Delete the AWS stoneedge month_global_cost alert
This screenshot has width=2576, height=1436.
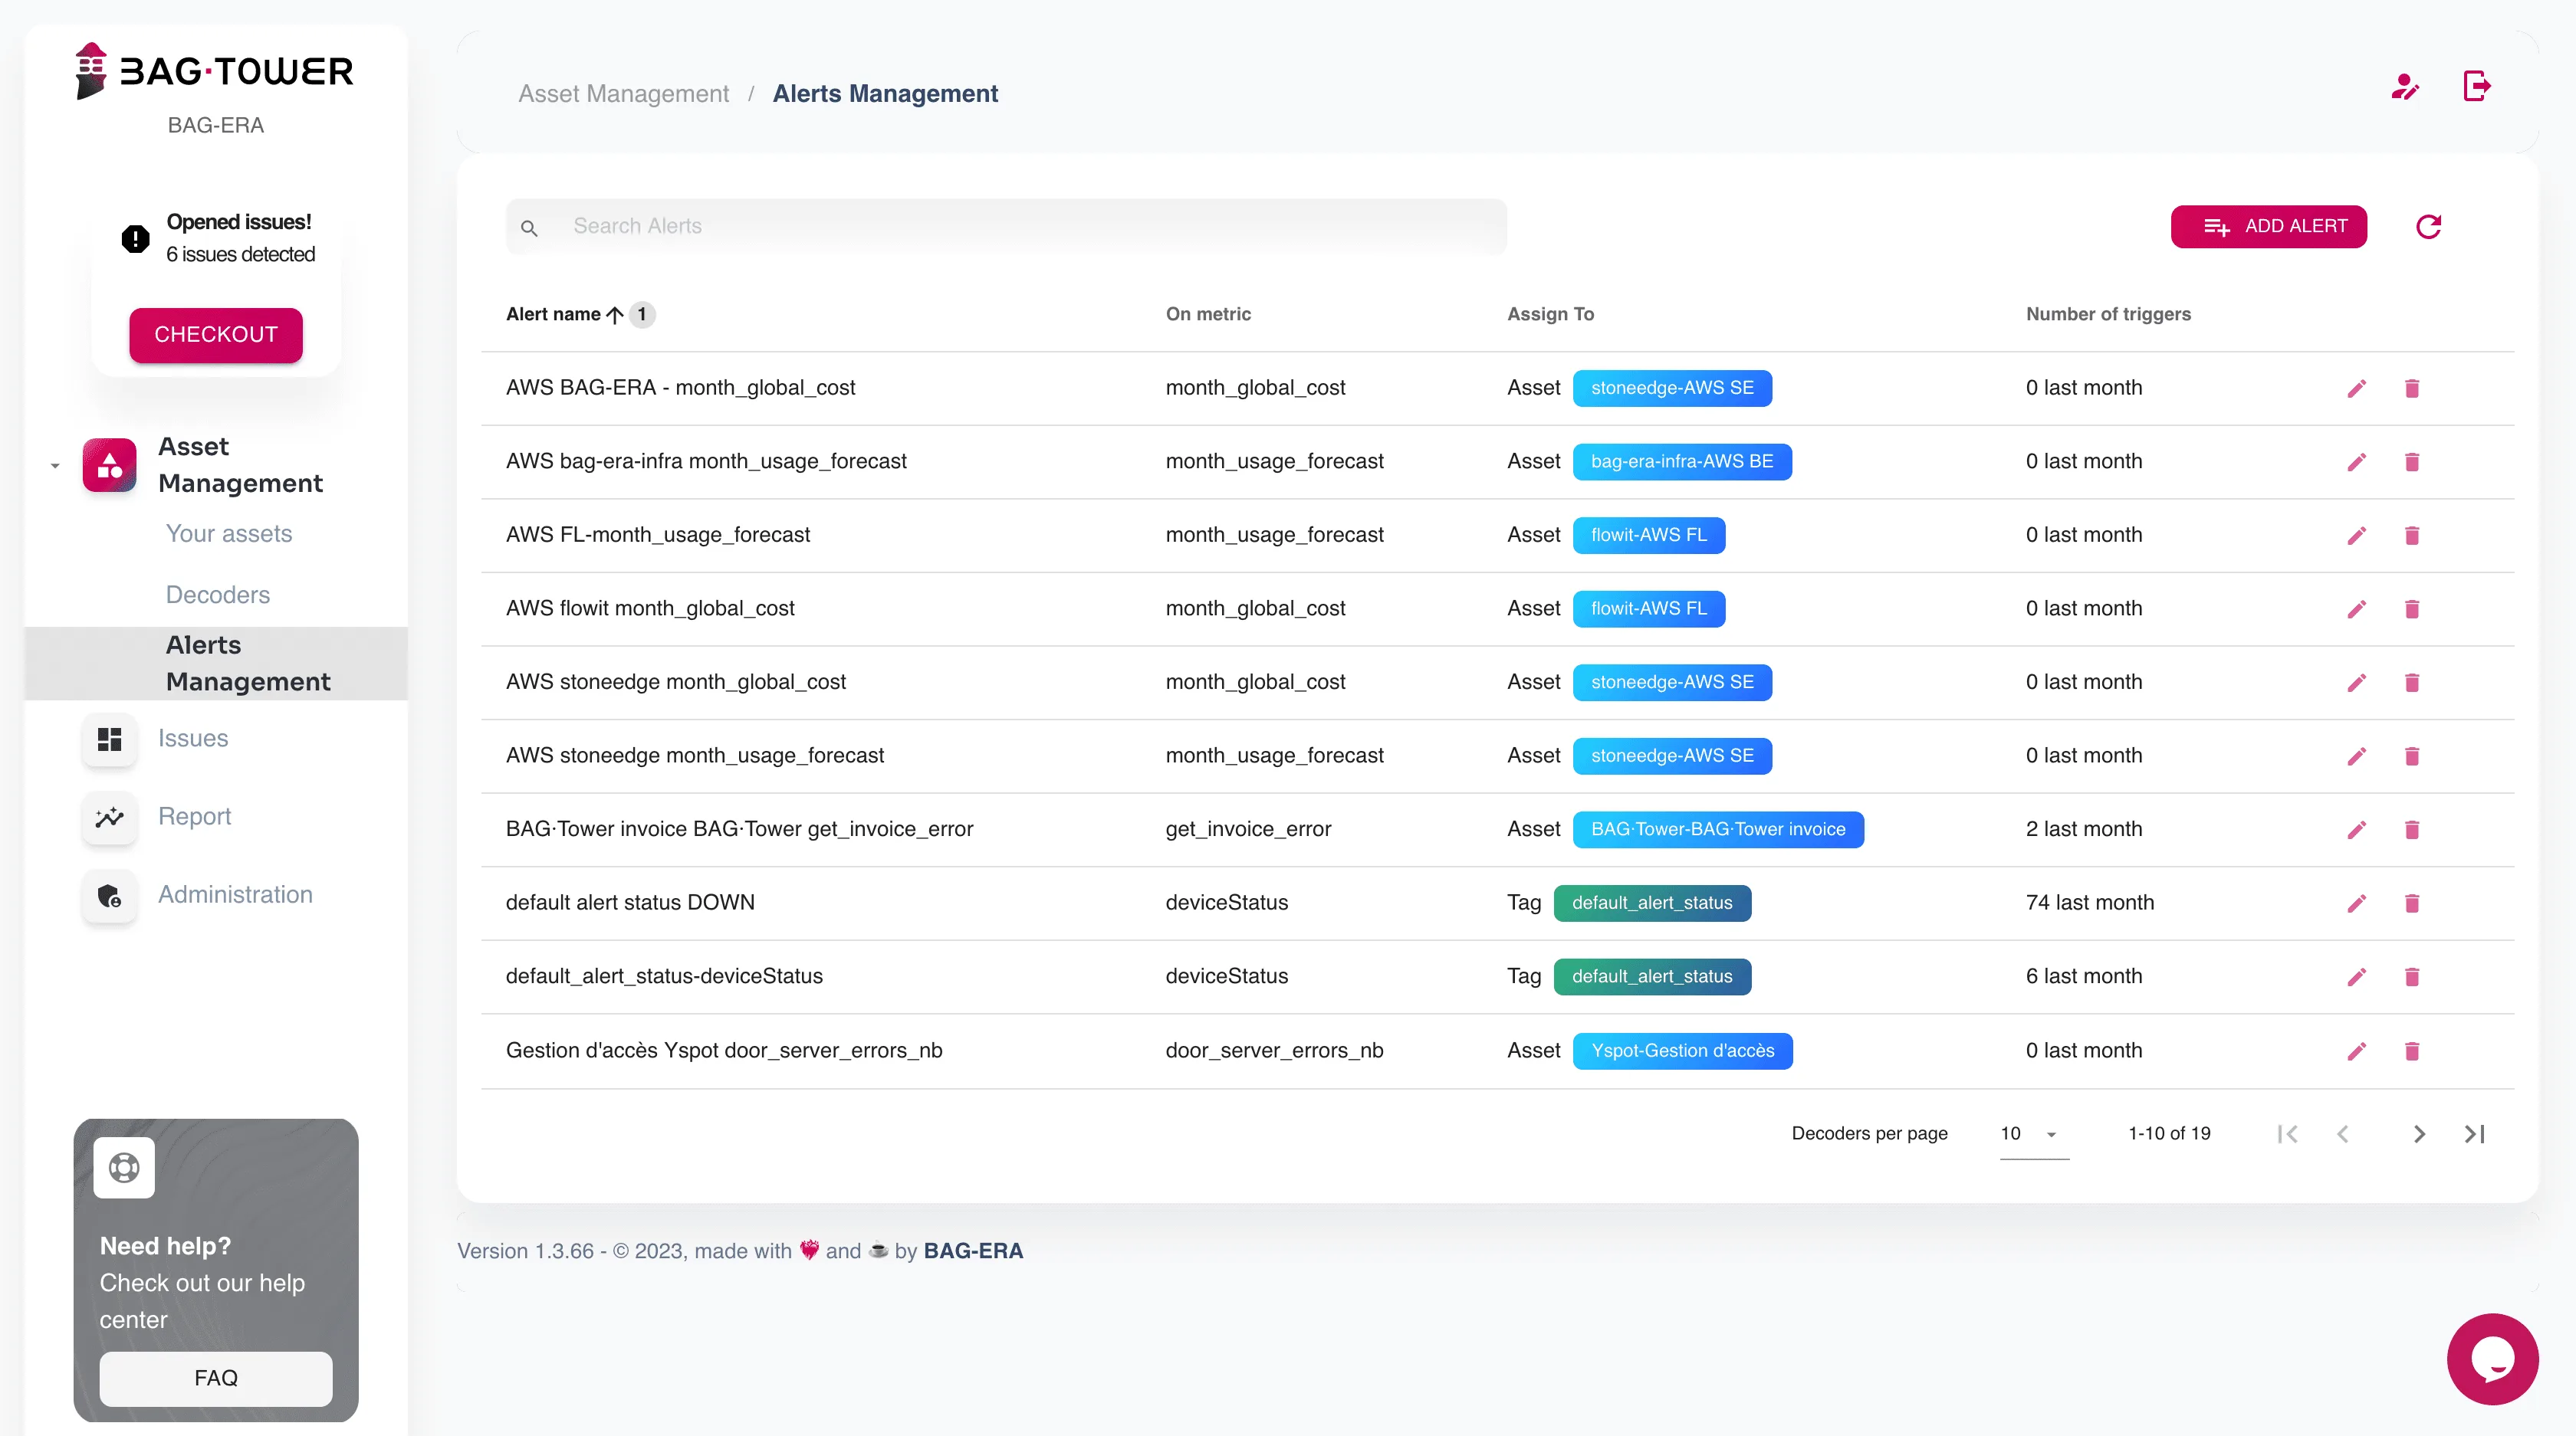click(x=2412, y=683)
